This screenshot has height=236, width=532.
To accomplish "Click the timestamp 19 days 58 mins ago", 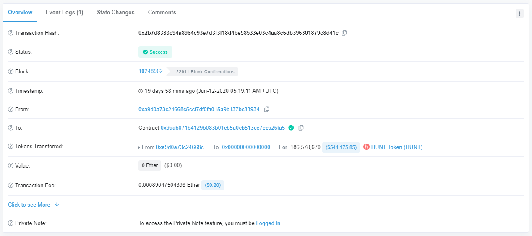I will [x=170, y=91].
